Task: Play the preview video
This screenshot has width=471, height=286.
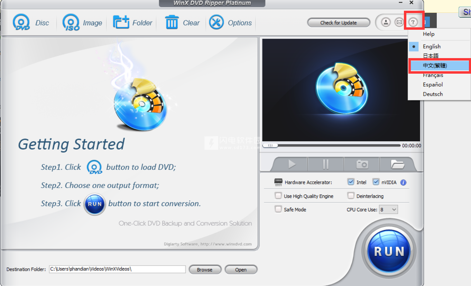Action: point(291,164)
